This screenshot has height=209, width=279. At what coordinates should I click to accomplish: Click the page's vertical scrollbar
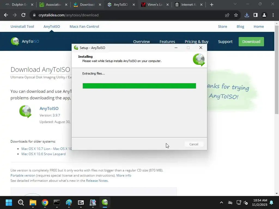[x=277, y=70]
